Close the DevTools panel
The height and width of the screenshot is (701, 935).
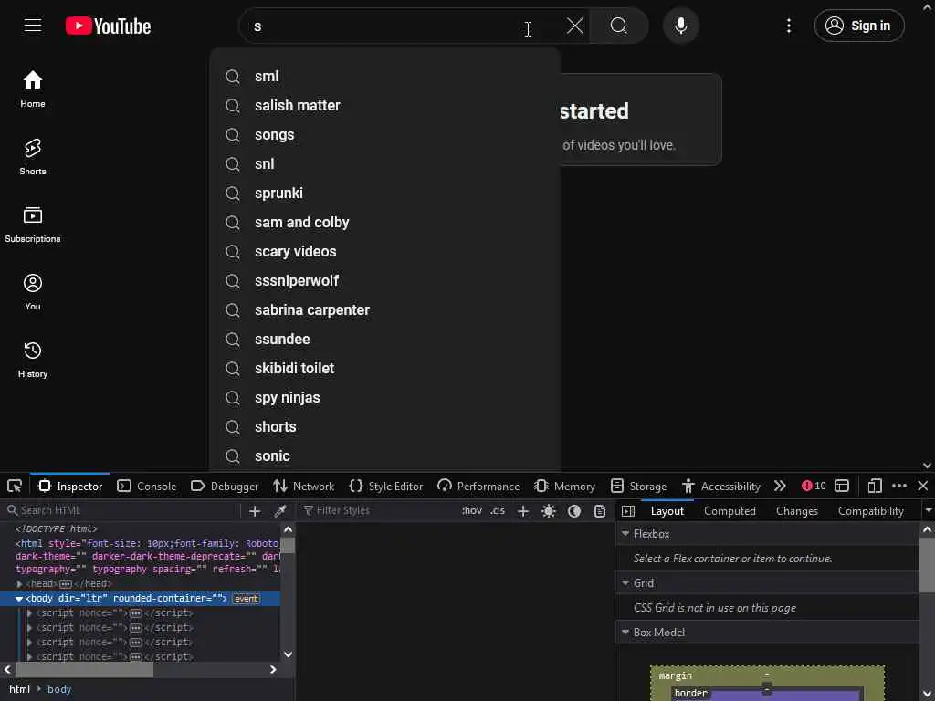point(923,486)
